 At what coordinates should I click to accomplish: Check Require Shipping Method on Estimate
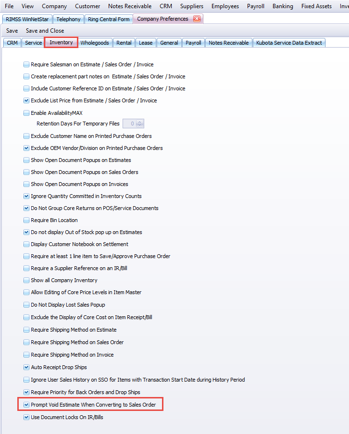[x=26, y=330]
